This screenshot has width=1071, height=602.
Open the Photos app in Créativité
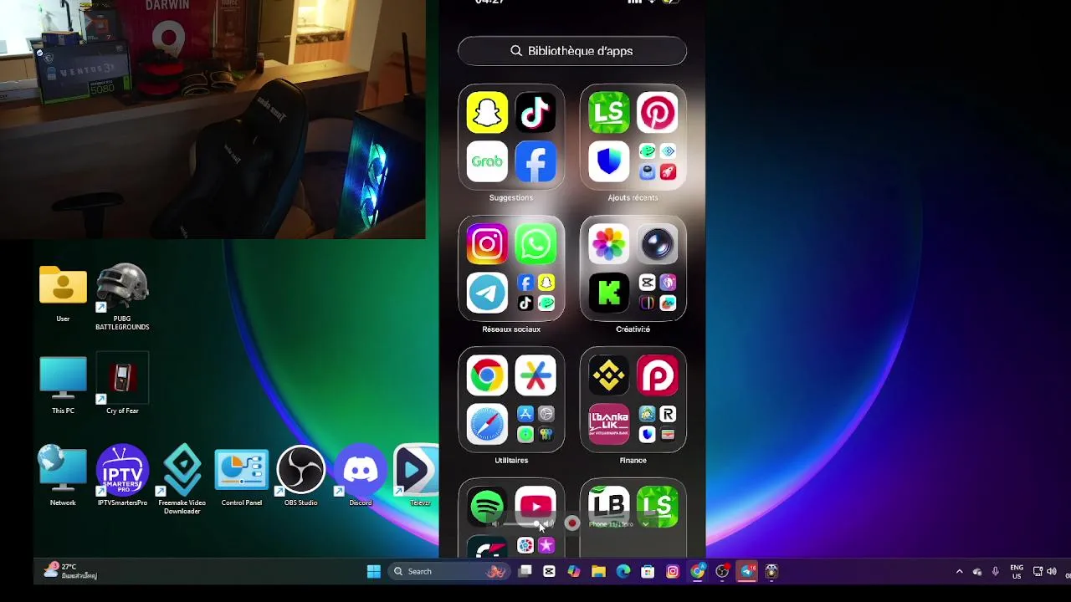[609, 244]
